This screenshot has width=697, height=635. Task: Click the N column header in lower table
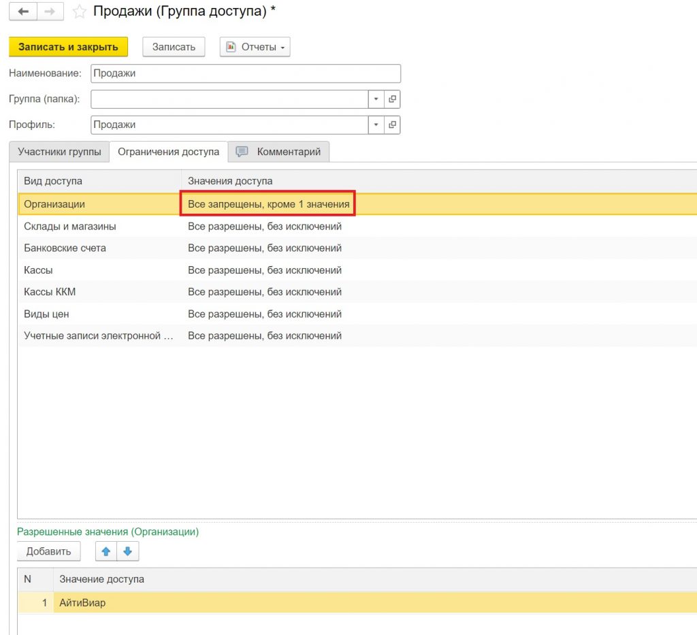click(x=35, y=579)
